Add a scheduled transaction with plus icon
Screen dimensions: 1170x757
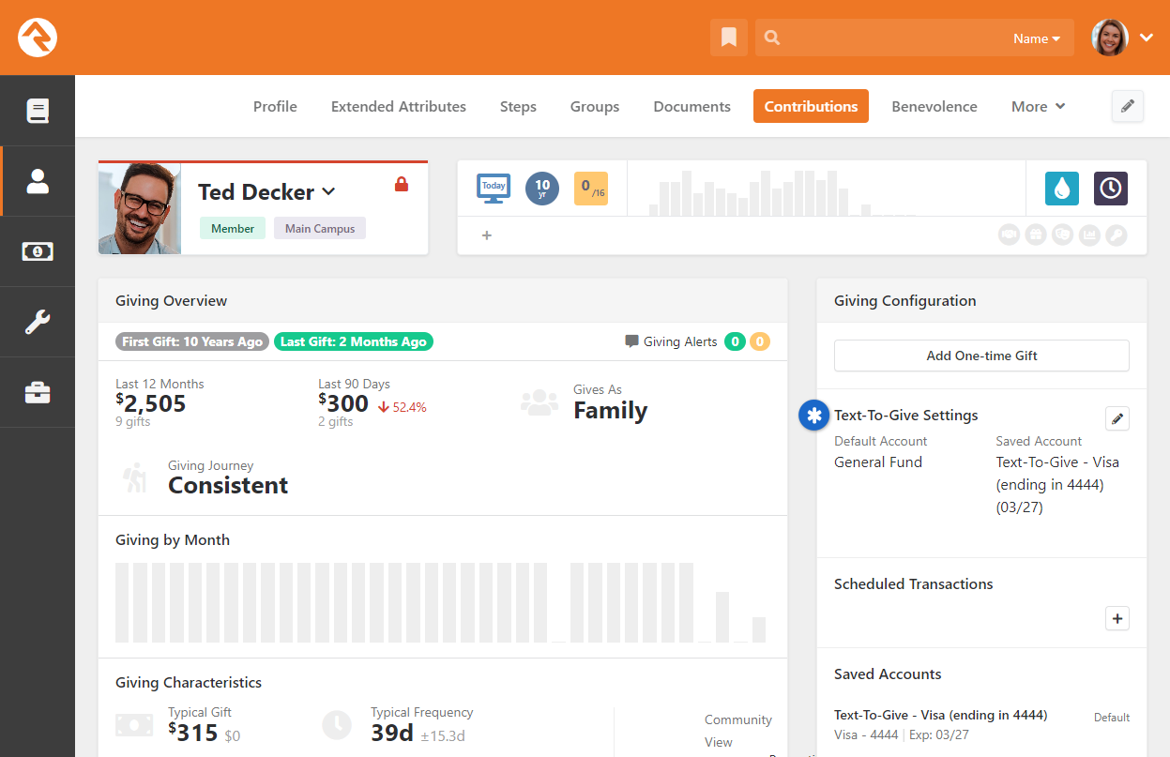point(1117,618)
